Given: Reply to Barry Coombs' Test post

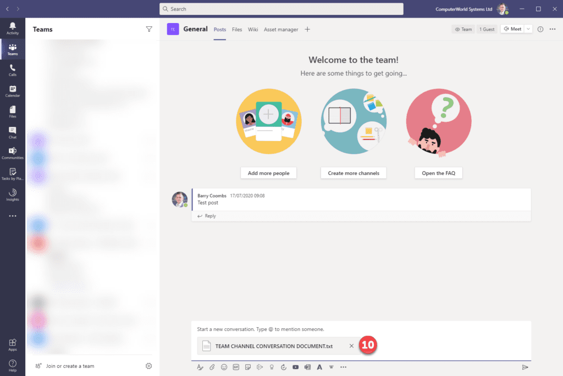Looking at the screenshot, I should [x=207, y=216].
